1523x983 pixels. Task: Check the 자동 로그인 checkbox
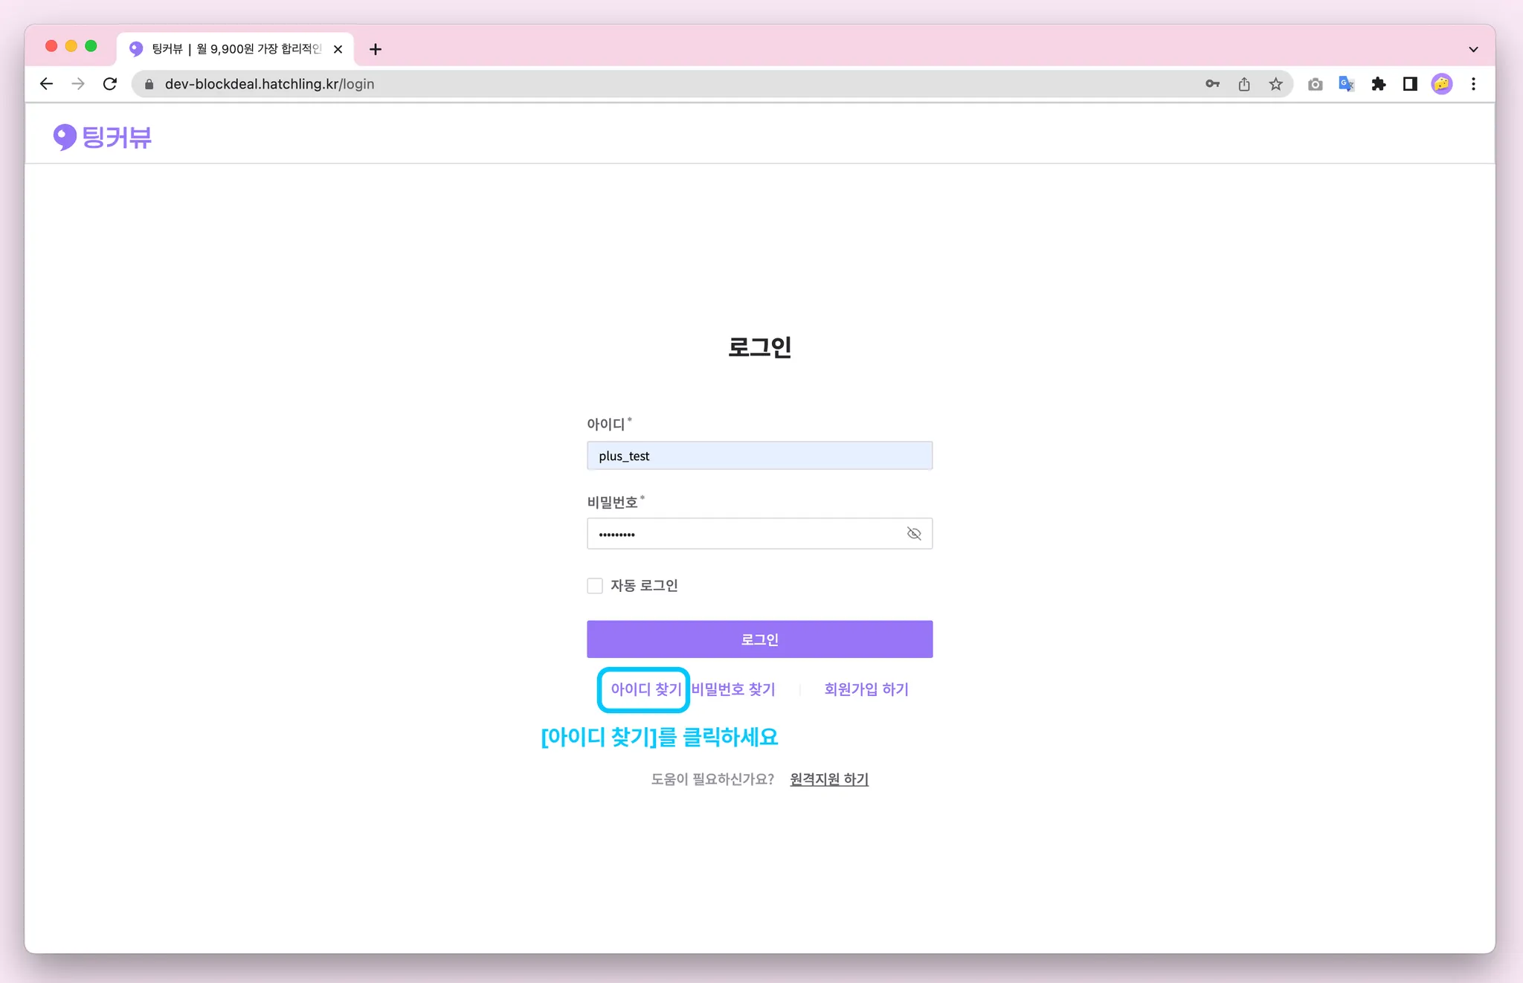pyautogui.click(x=595, y=586)
